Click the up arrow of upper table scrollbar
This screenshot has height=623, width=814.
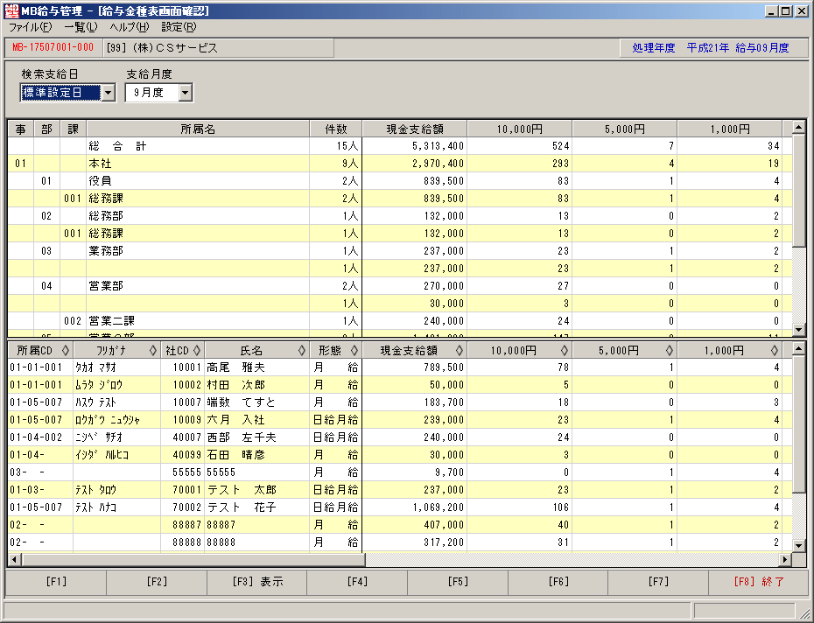click(798, 127)
